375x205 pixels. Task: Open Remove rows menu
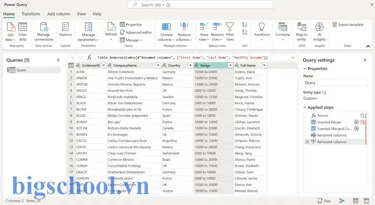(217, 32)
